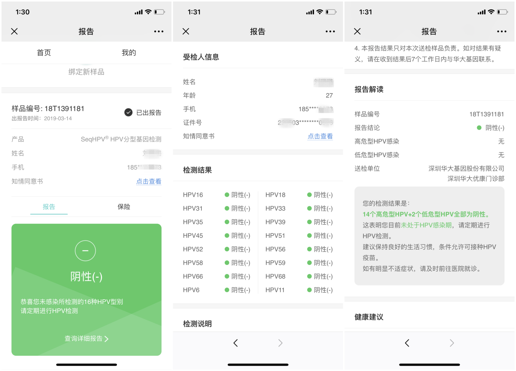Tap the 低危型HPV感染 row label
The height and width of the screenshot is (371, 516).
tap(377, 155)
